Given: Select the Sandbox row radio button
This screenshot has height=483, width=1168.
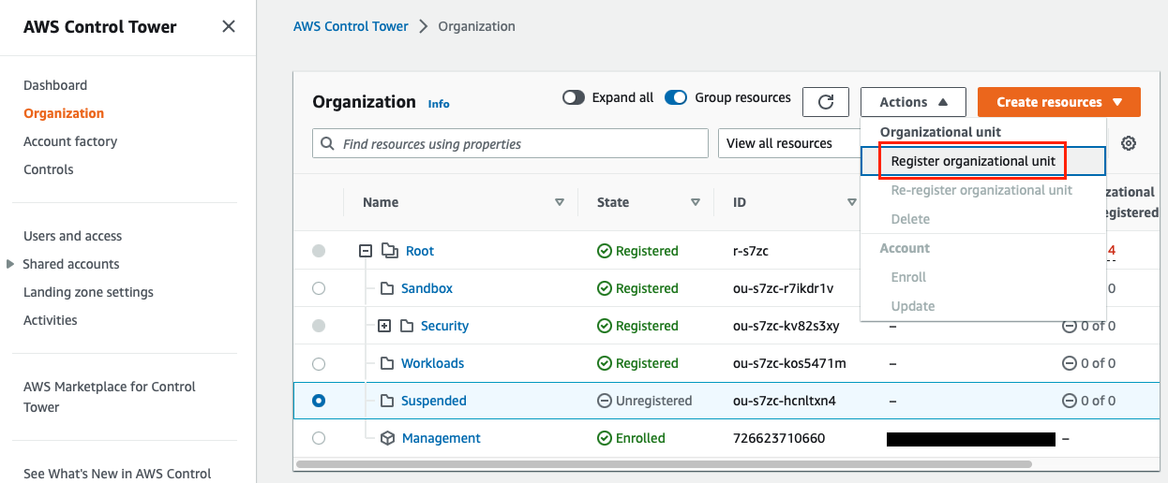Looking at the screenshot, I should coord(319,288).
